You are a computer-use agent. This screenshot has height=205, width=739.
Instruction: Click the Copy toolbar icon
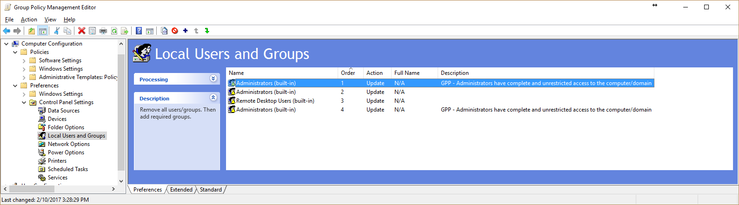67,31
